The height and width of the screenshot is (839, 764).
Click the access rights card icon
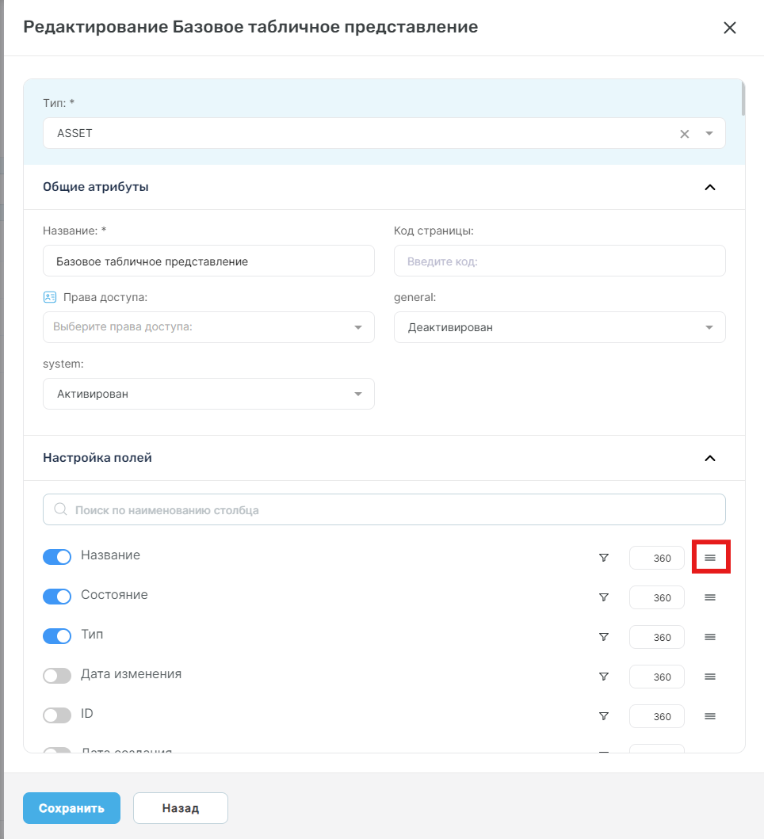pos(50,297)
